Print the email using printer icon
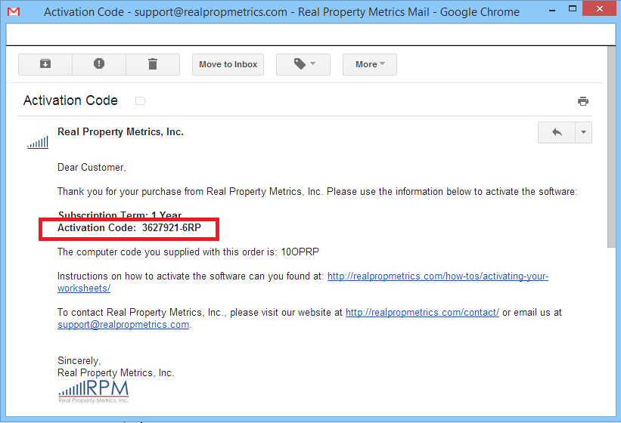This screenshot has width=621, height=423. pyautogui.click(x=583, y=101)
